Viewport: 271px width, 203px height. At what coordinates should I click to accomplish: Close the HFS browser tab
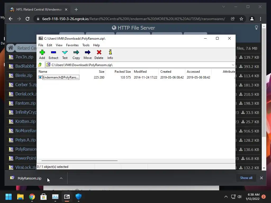click(x=66, y=10)
